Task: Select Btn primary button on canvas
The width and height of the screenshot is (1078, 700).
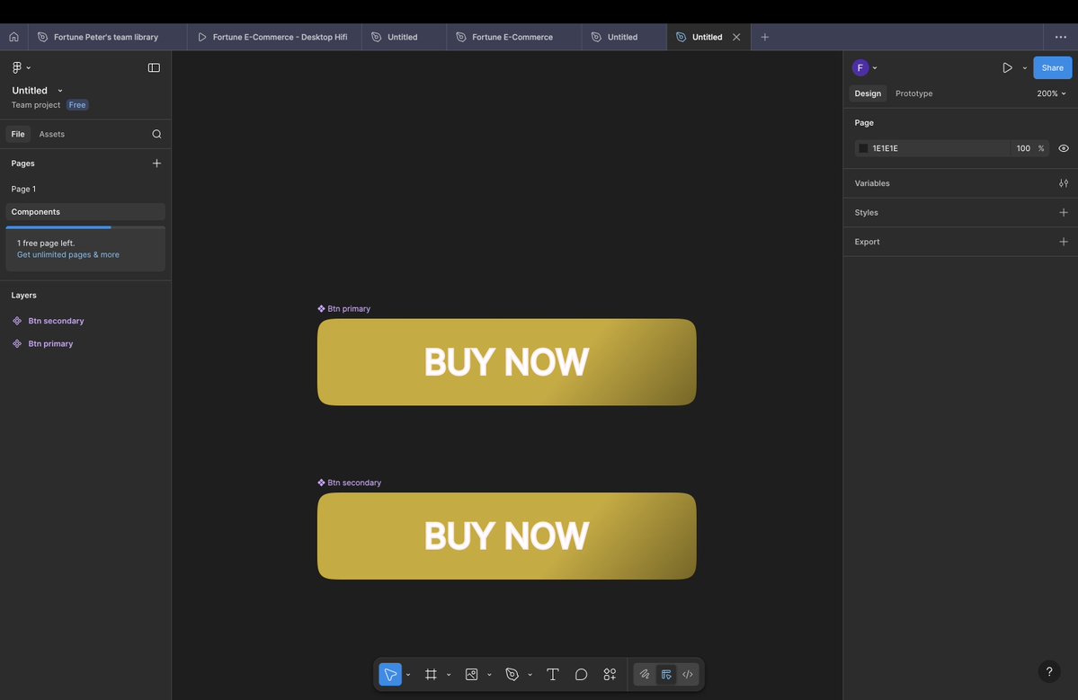Action: [x=507, y=362]
